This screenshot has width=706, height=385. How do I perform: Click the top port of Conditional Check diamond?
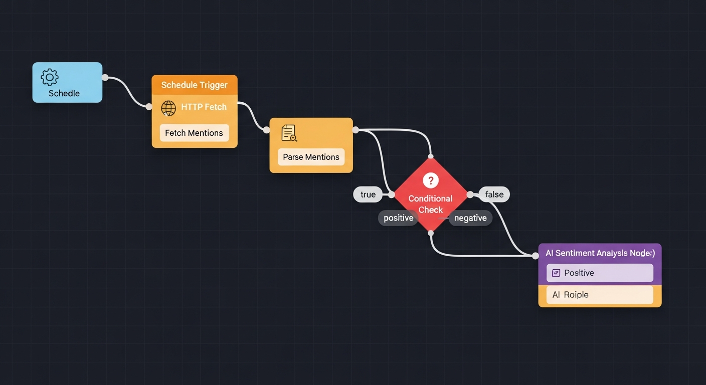pyautogui.click(x=431, y=156)
